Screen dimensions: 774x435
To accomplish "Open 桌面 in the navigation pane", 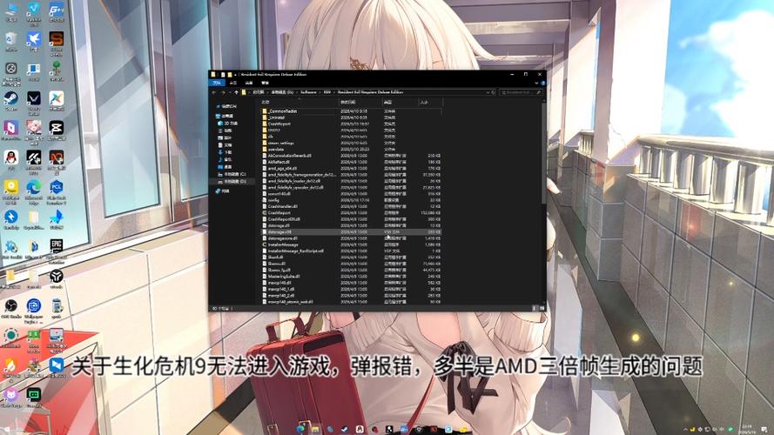I will click(225, 167).
